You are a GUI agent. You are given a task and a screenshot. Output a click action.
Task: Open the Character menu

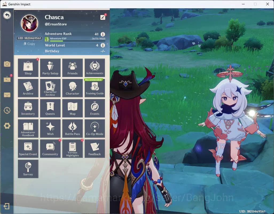click(x=73, y=88)
